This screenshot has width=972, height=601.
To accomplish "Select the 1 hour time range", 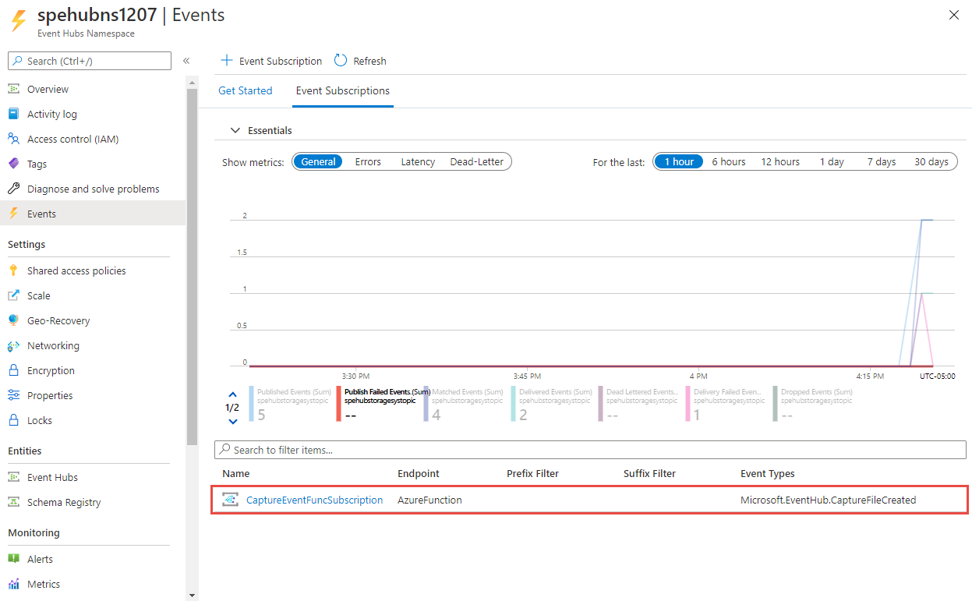I will pos(679,161).
